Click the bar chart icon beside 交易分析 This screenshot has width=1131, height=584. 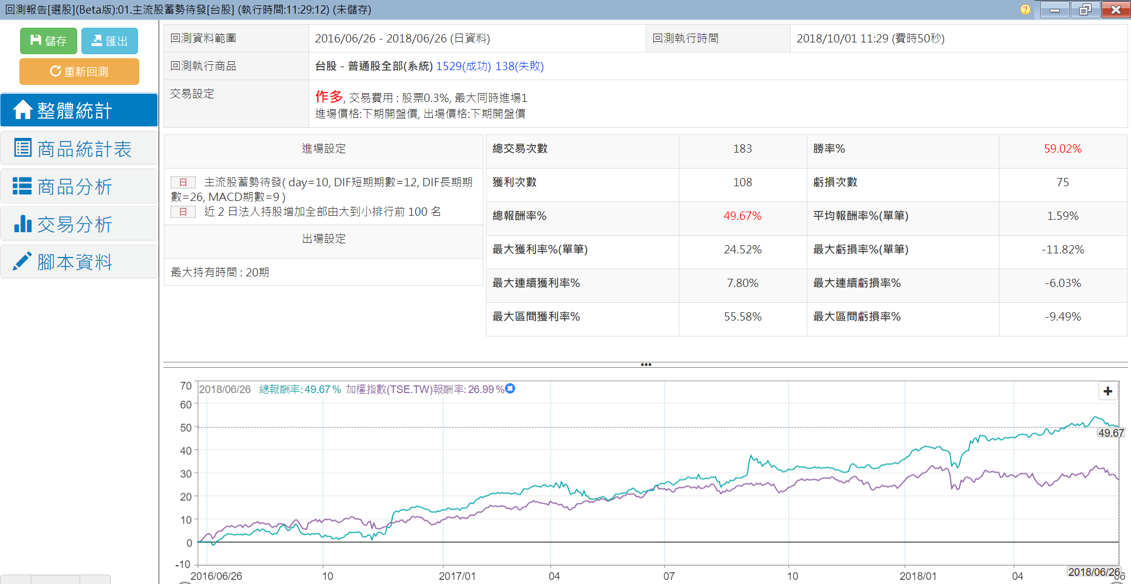pos(22,224)
